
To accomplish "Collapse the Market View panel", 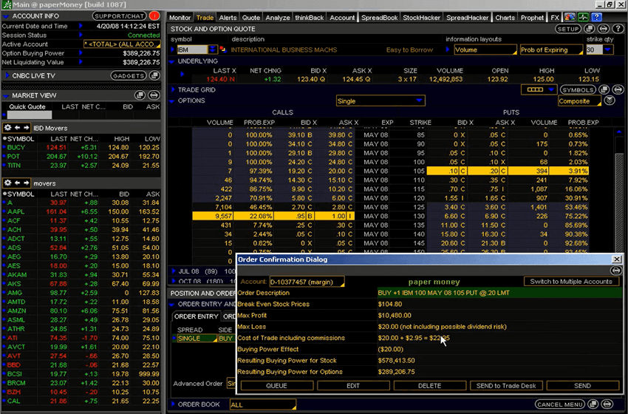I will point(6,96).
